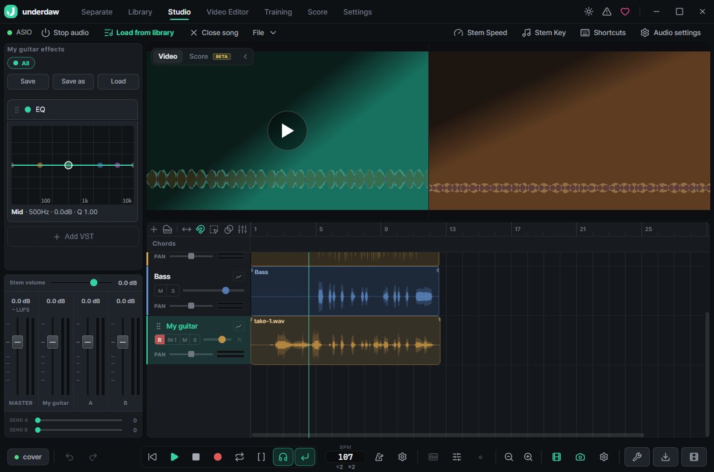The height and width of the screenshot is (472, 714).
Task: Click the Bass track volume slider knob
Action: click(x=226, y=290)
